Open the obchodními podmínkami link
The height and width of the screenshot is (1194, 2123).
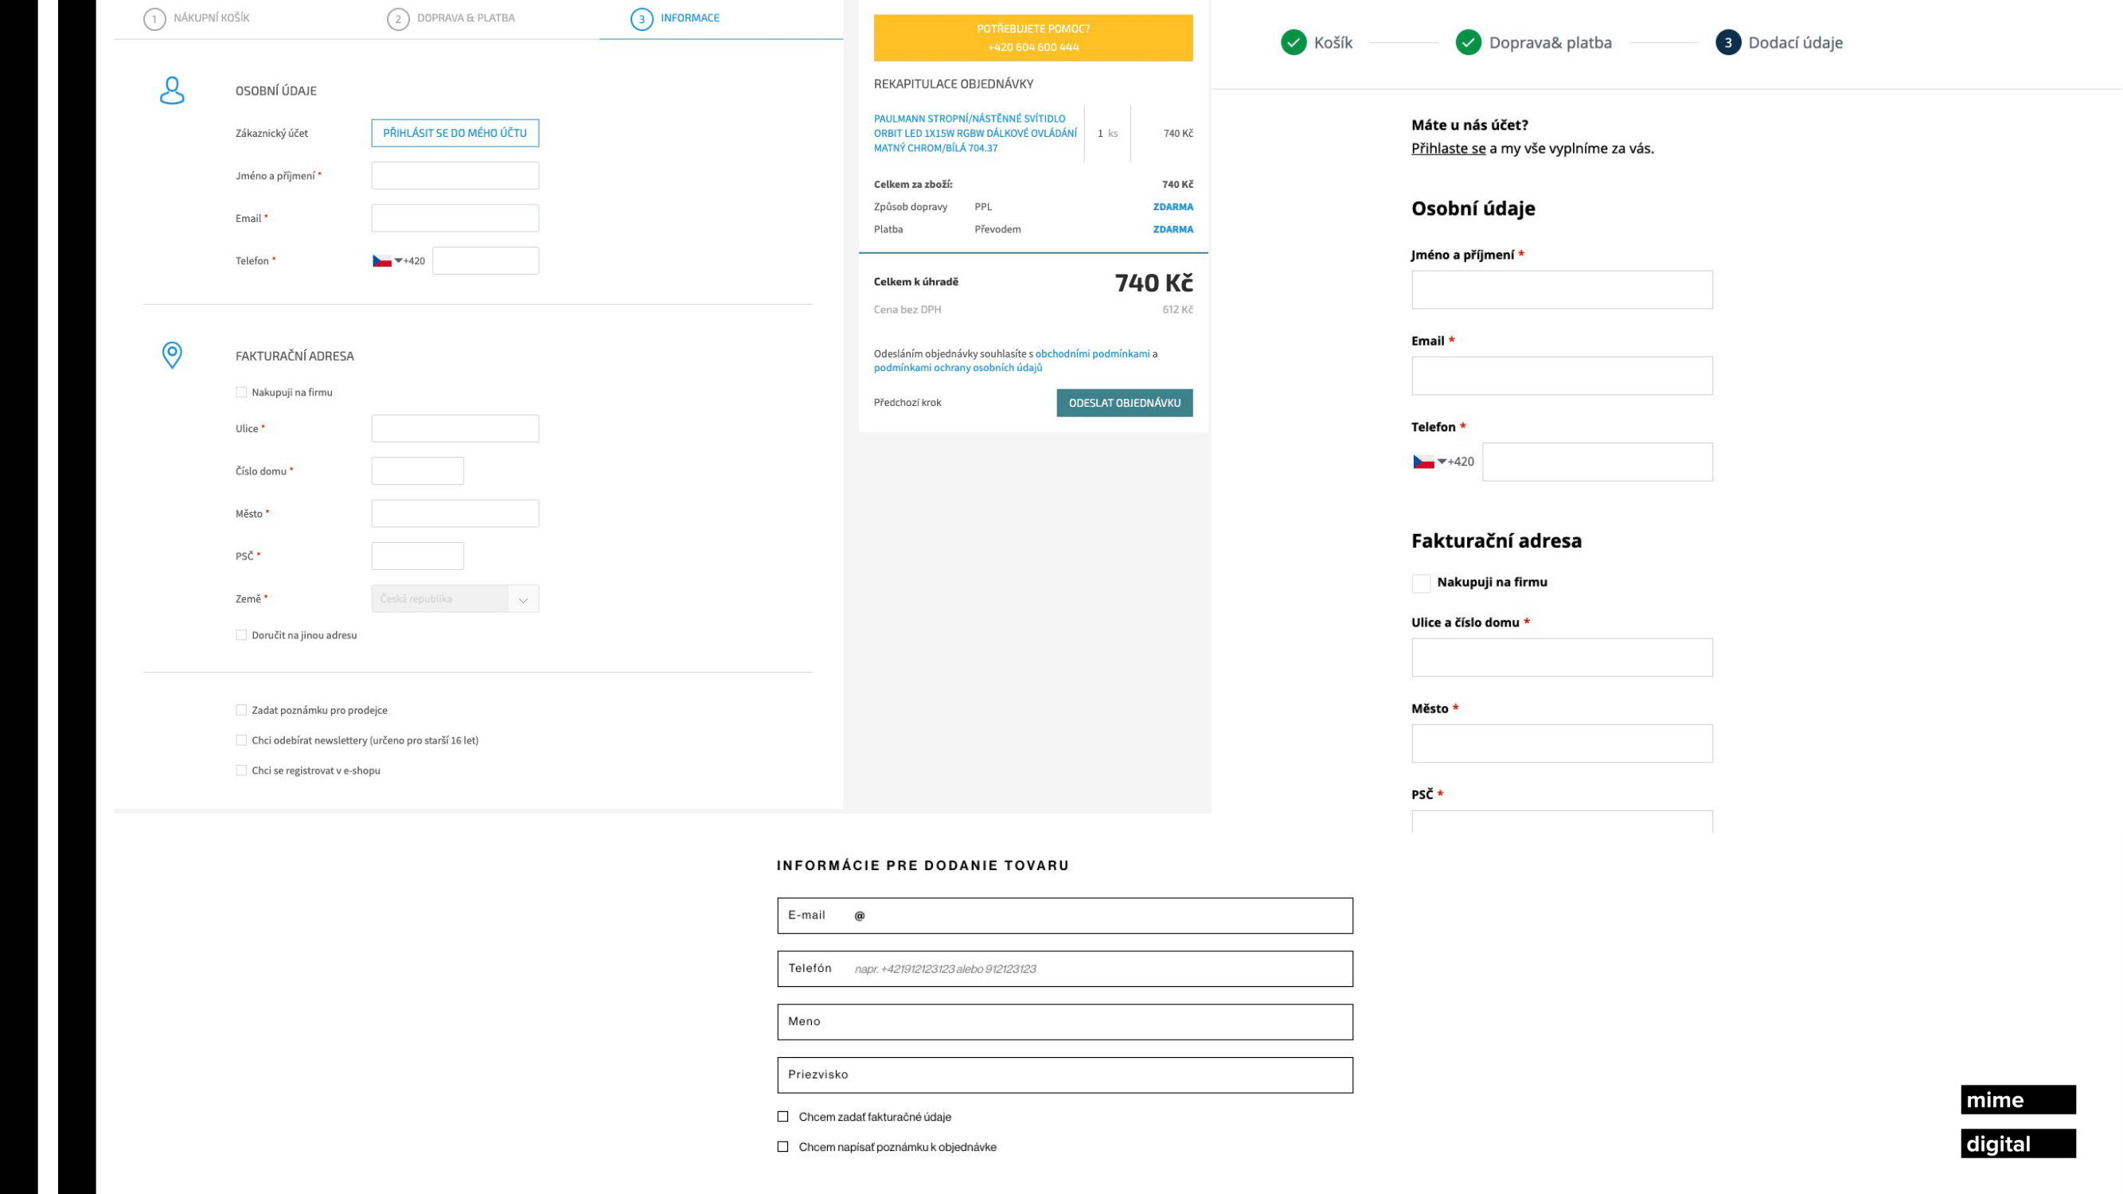point(1092,354)
